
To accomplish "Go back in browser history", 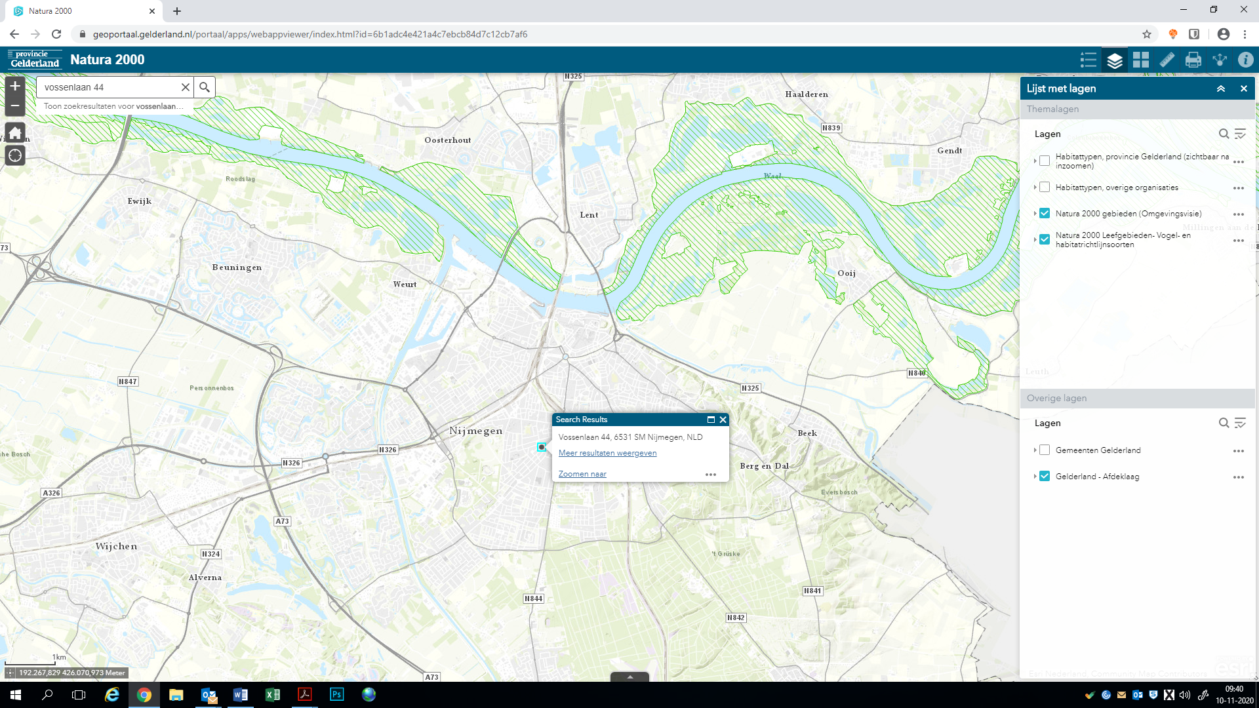I will click(x=14, y=34).
